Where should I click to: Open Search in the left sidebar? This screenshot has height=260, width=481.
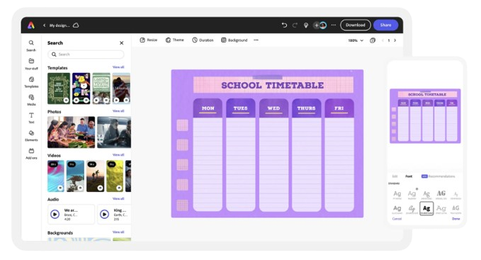click(31, 45)
